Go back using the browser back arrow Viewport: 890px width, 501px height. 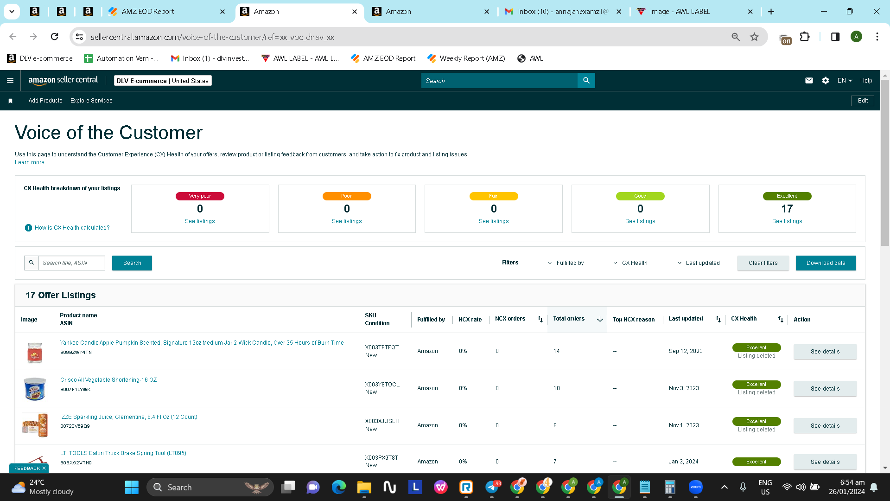tap(13, 37)
